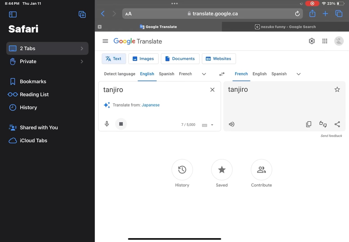349x242 pixels.
Task: Open the AA reader view menu
Action: pos(128,14)
